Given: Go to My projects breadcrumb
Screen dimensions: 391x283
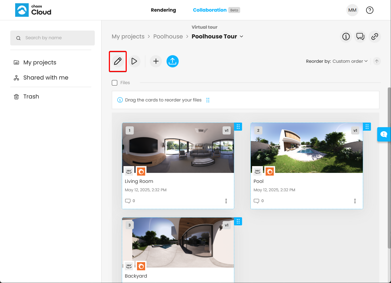Looking at the screenshot, I should [x=128, y=37].
